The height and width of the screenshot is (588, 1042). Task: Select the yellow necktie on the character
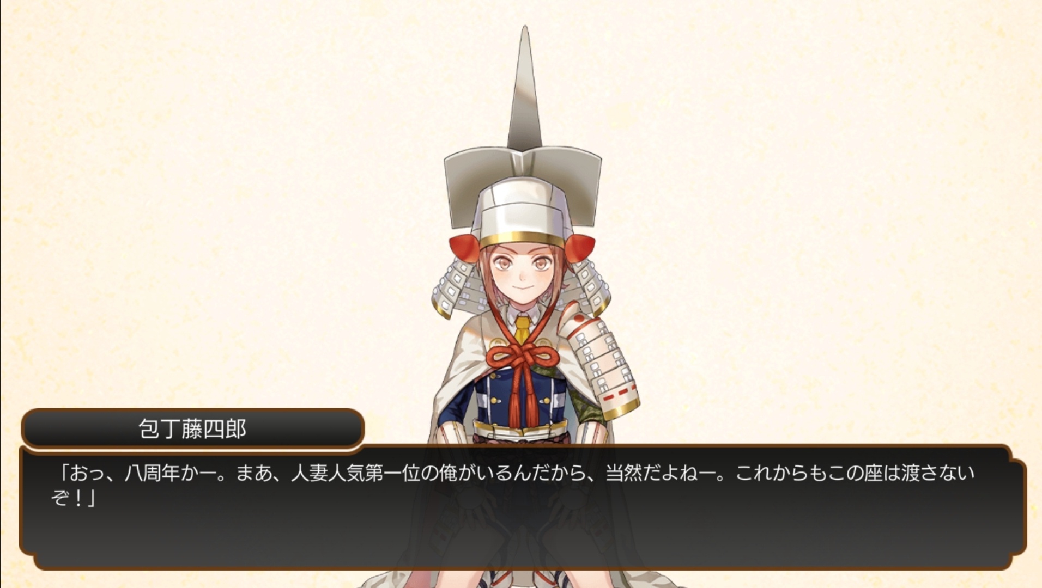click(x=522, y=328)
